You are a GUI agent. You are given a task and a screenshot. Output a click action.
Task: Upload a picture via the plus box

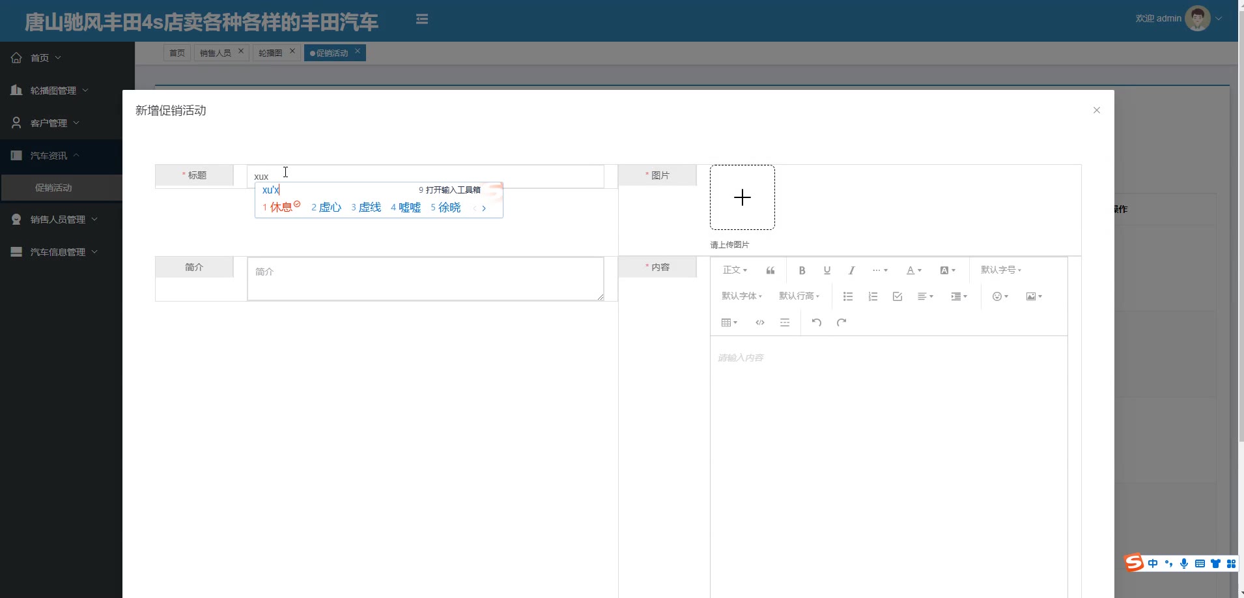742,197
